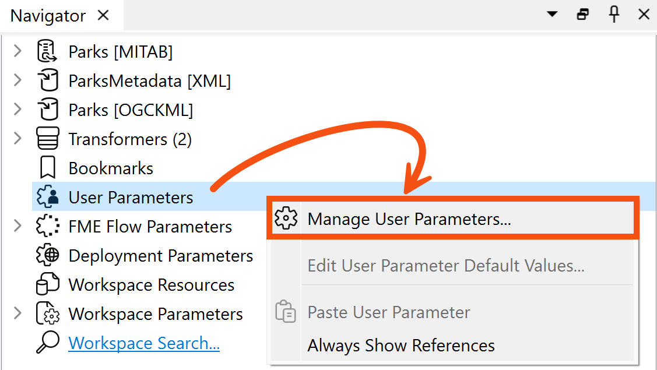Viewport: 657px width, 370px height.
Task: Click the Navigator tab label
Action: 48,15
